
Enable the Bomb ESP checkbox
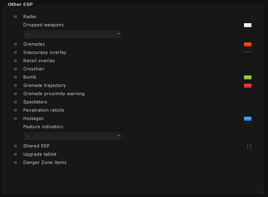click(x=15, y=77)
